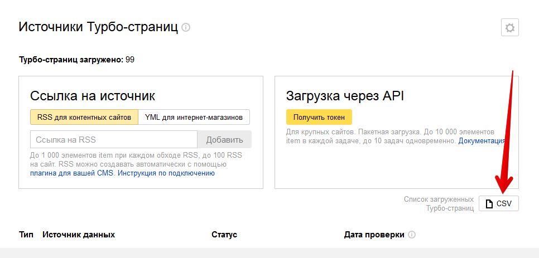The width and height of the screenshot is (539, 258).
Task: Click the Получить токен button
Action: coord(319,117)
